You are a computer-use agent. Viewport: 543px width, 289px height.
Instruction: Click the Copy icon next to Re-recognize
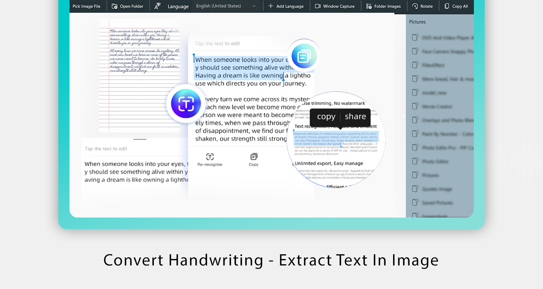pos(254,157)
